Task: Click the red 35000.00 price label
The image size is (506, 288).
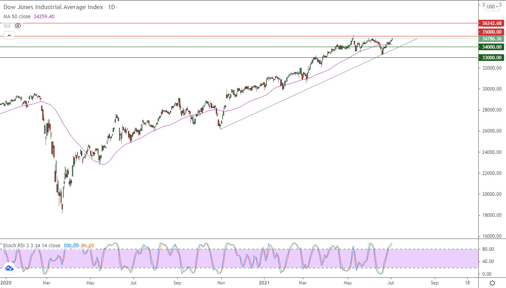Action: 491,32
